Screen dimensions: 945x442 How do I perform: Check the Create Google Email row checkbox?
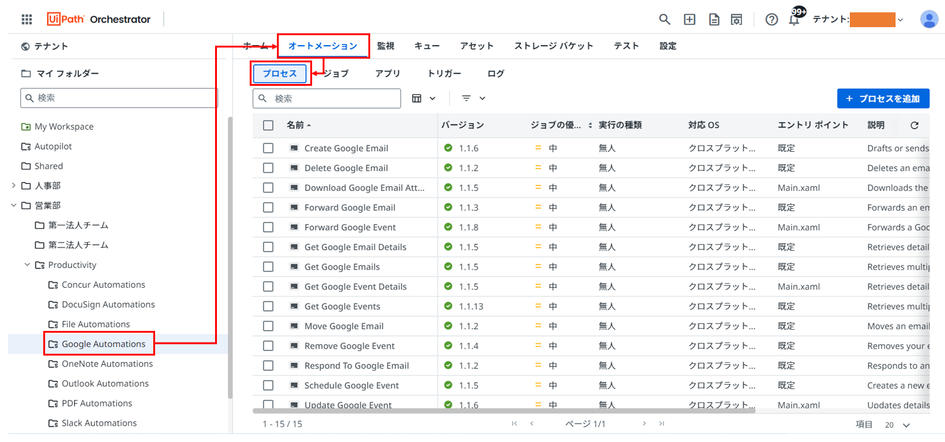268,148
